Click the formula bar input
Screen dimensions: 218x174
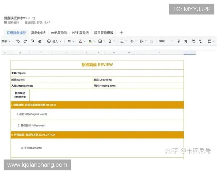(109, 48)
